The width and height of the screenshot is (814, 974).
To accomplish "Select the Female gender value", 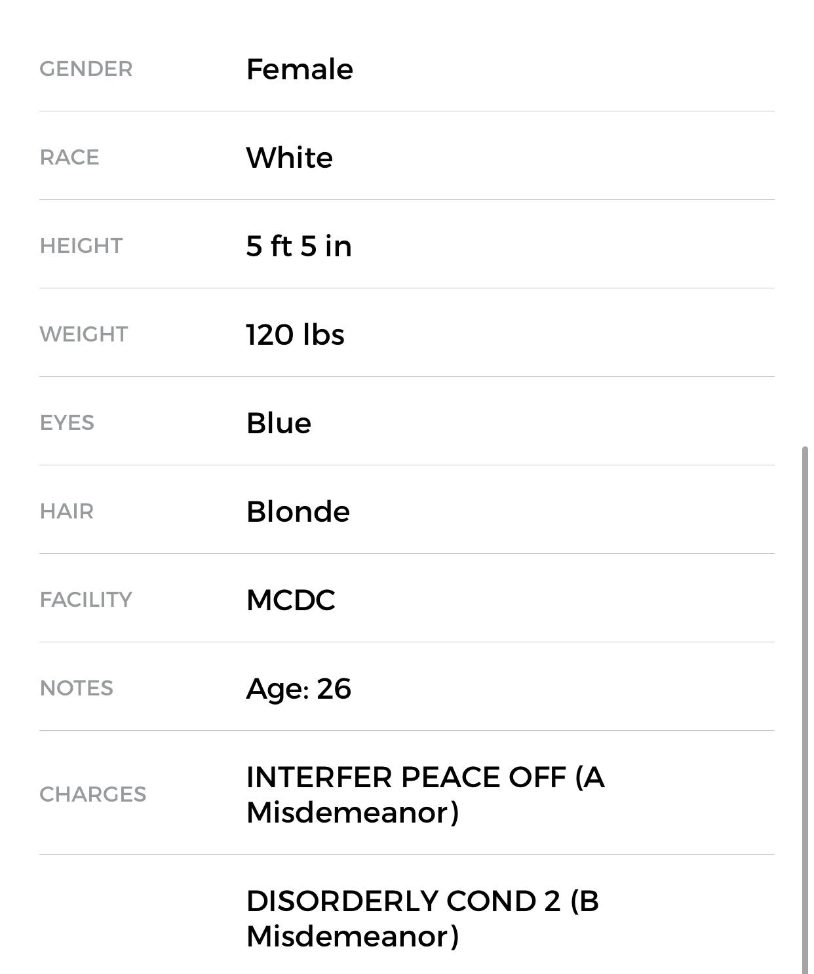I will 300,69.
